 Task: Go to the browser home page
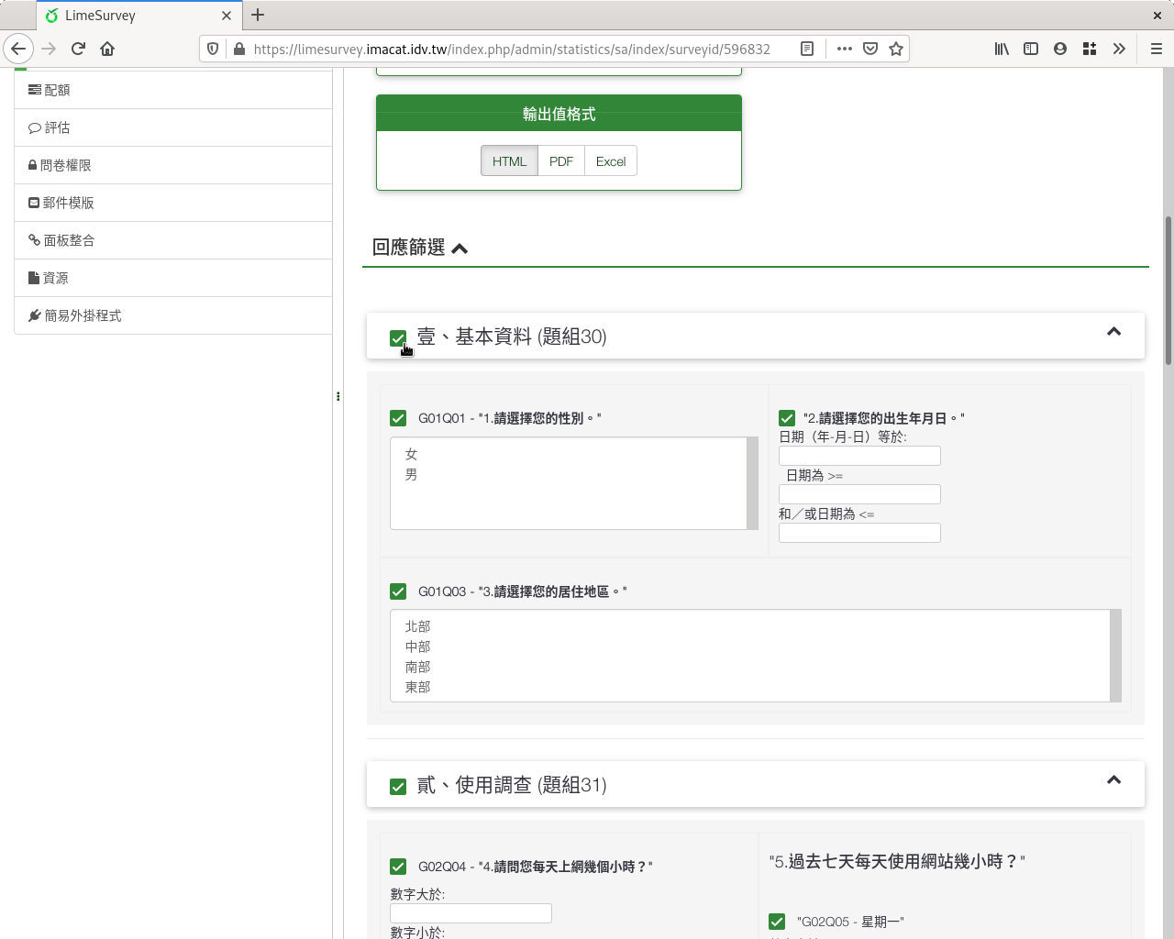tap(107, 49)
